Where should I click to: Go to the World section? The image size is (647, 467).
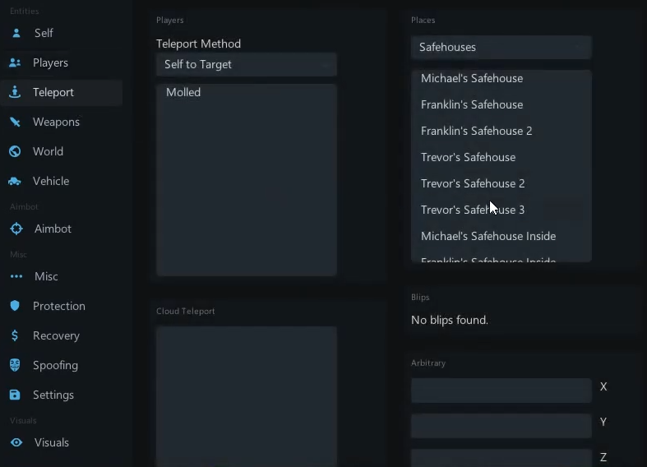[x=49, y=151]
